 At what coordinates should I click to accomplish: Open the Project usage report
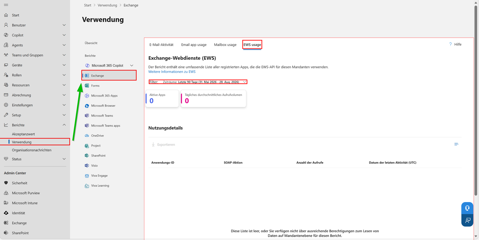[x=96, y=146]
